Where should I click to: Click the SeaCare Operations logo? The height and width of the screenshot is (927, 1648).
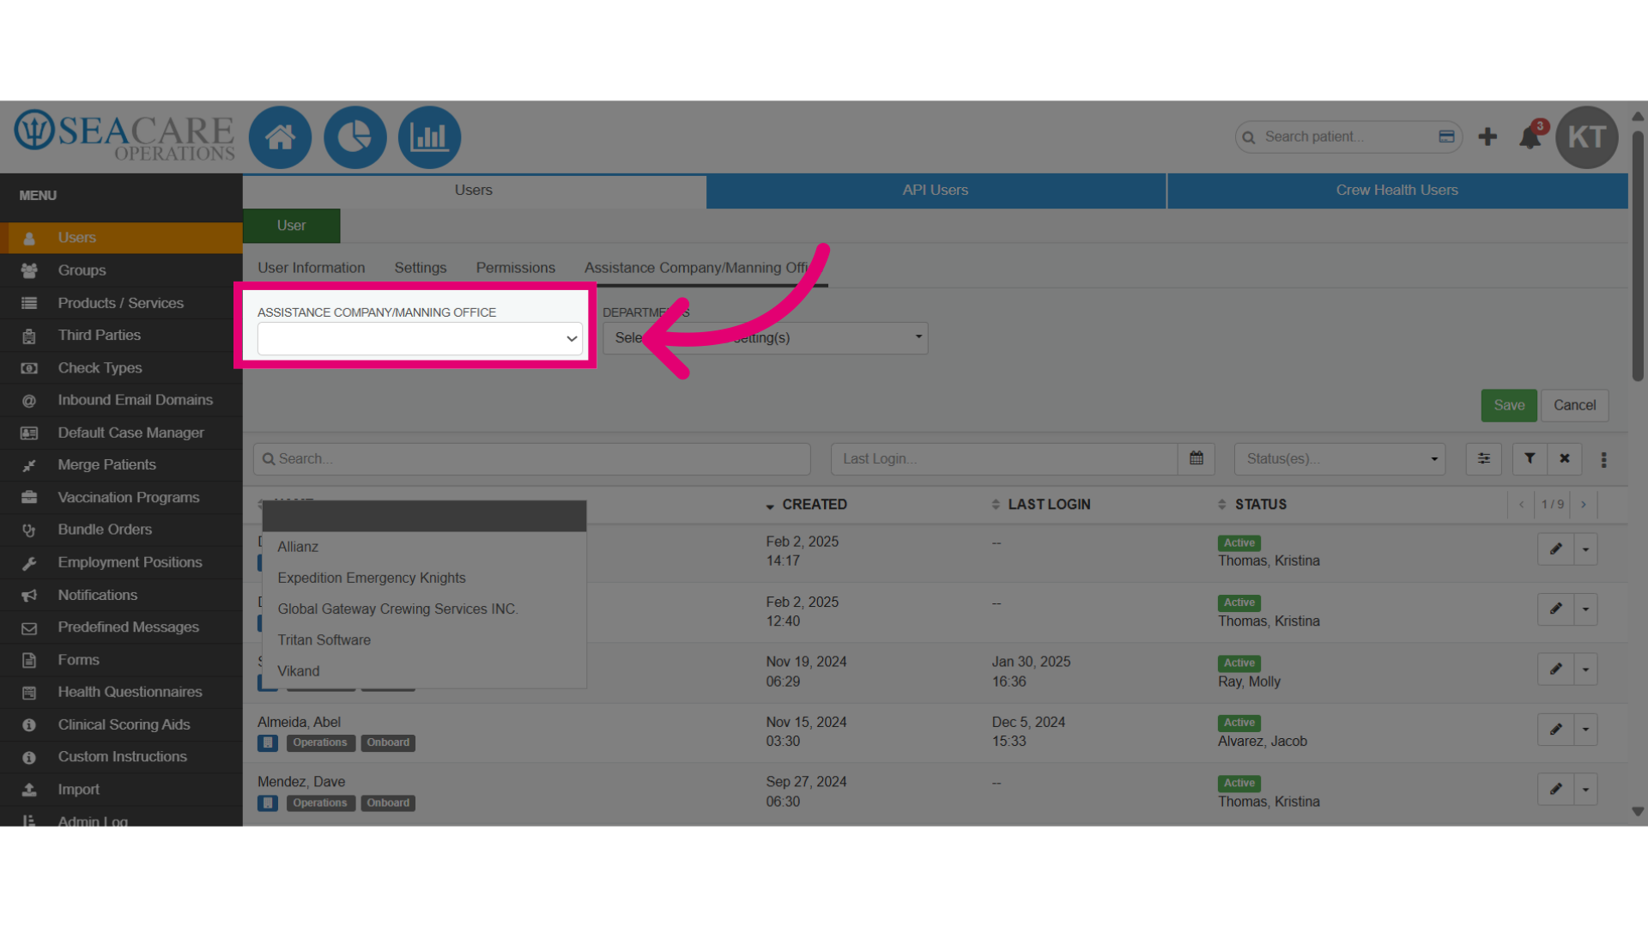click(124, 136)
